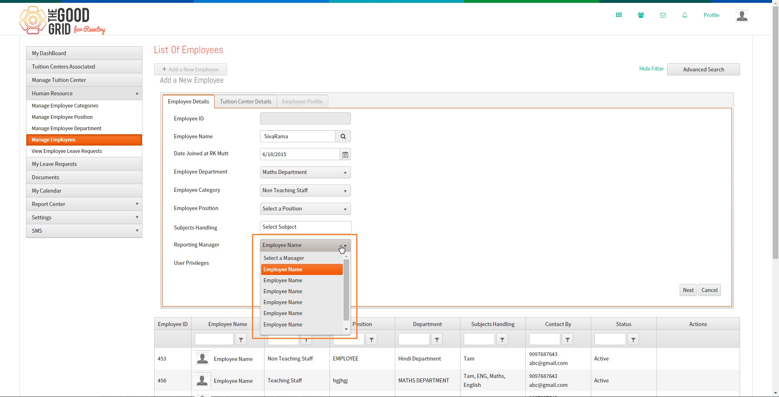779x397 pixels.
Task: Collapse the Human Resource menu section
Action: 84,93
